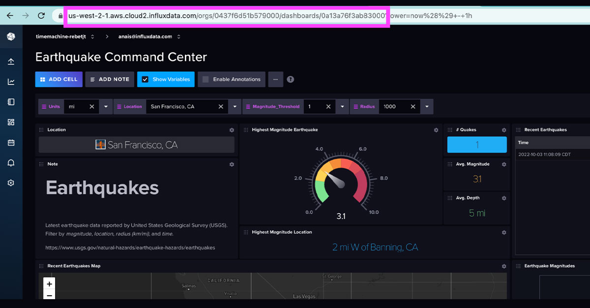
Task: Click the Earthquake Magnitudes cell title
Action: tap(549, 266)
